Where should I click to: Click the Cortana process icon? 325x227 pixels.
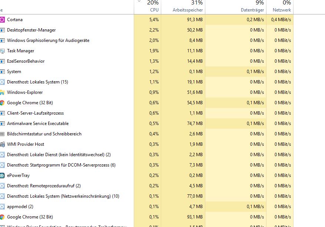2,20
